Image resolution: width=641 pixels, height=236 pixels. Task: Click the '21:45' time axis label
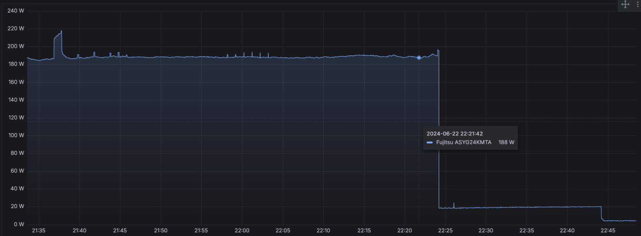point(120,230)
